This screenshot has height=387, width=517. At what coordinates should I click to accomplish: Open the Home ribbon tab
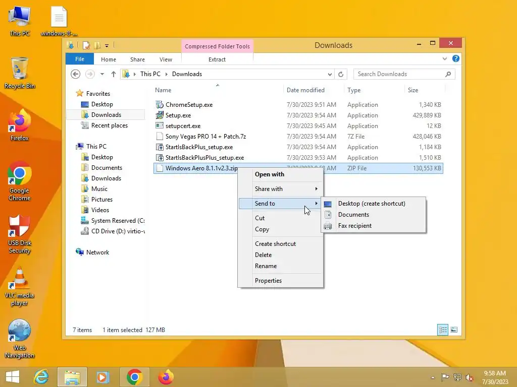pos(109,59)
